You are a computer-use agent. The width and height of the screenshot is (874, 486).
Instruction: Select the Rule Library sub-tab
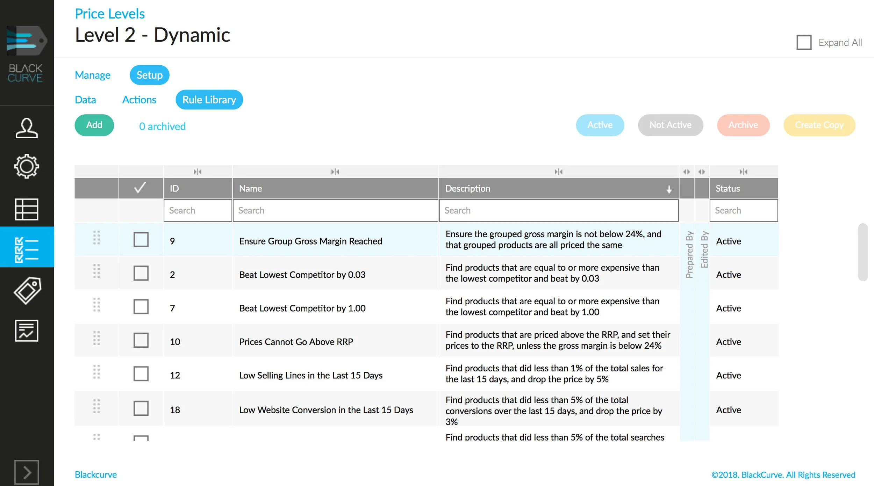(x=209, y=100)
